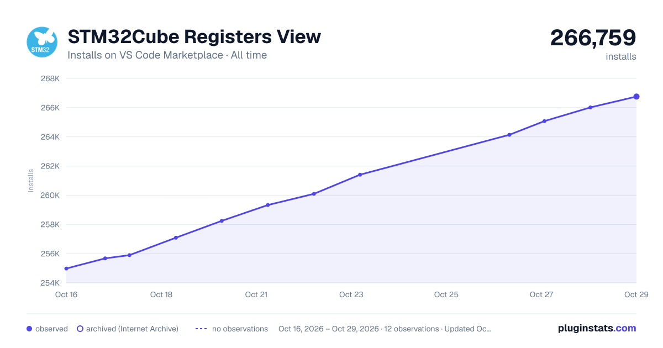663x348 pixels.
Task: Select the data point above Oct 27
Action: 544,121
